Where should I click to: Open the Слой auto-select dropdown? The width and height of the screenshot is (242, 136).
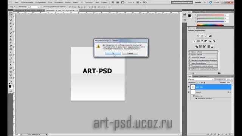[33, 7]
